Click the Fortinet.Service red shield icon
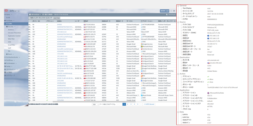The image size is (253, 126). (141, 49)
